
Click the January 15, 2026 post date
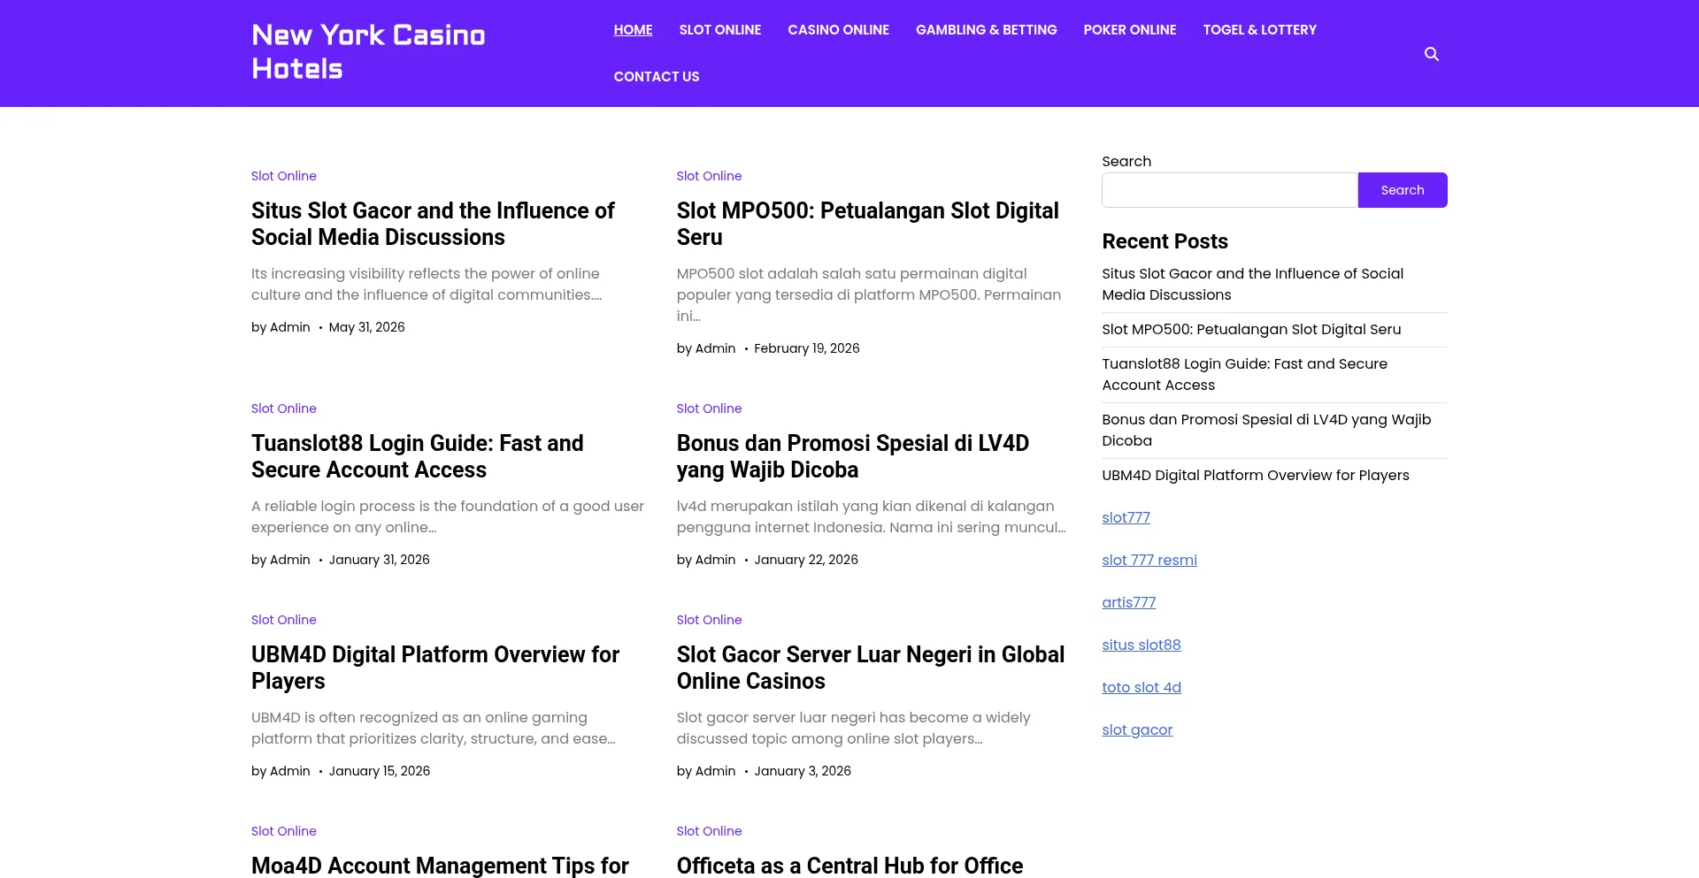coord(380,771)
